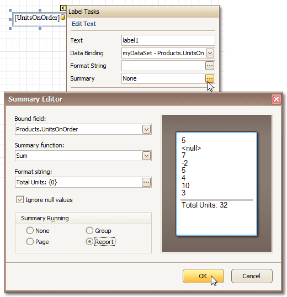
Task: Select None summary running option
Action: click(x=30, y=231)
